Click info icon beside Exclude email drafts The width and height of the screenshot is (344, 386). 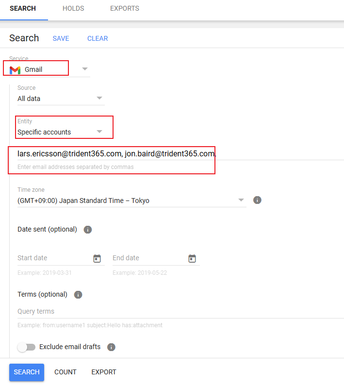point(111,347)
